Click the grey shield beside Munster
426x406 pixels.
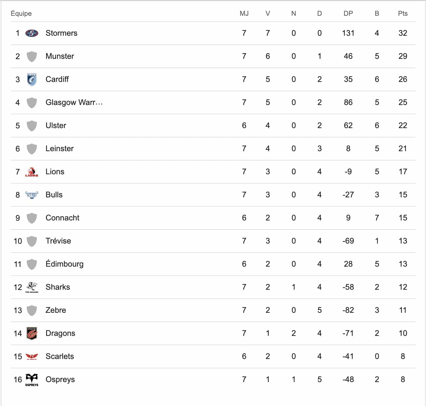32,56
